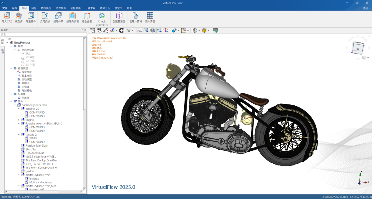
Task: Toggle mesh cube visibility eye icon
Action: [x=152, y=30]
